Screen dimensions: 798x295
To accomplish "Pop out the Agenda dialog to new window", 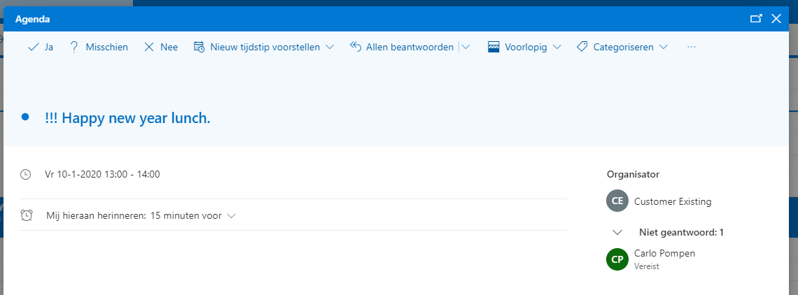I will point(756,19).
